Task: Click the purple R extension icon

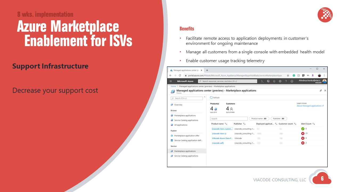Action: [312, 75]
